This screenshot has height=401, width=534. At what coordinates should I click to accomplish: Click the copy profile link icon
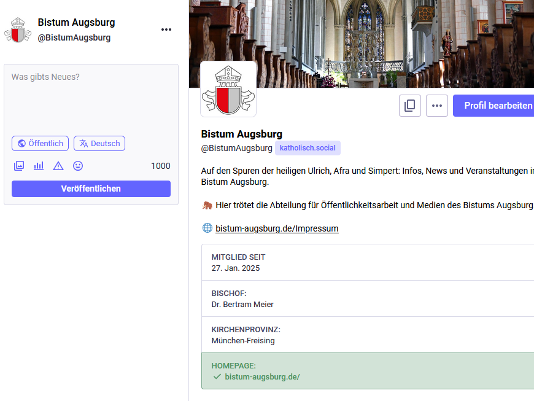[410, 106]
